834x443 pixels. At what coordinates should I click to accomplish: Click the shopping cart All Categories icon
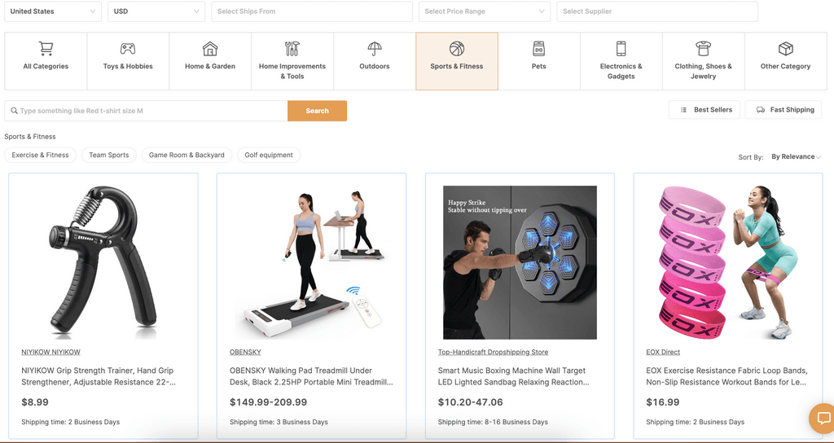(46, 48)
